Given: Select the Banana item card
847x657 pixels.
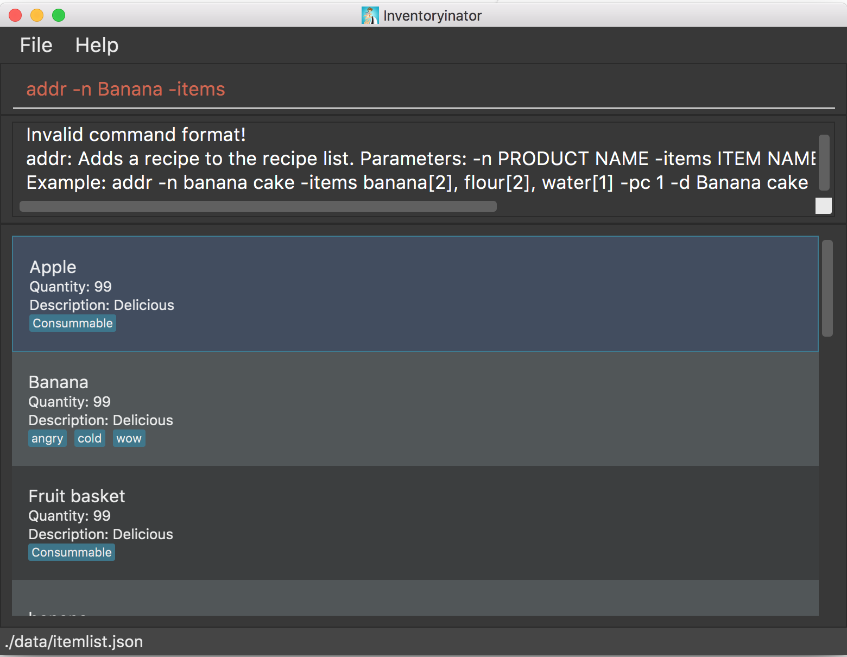Looking at the screenshot, I should pos(415,409).
